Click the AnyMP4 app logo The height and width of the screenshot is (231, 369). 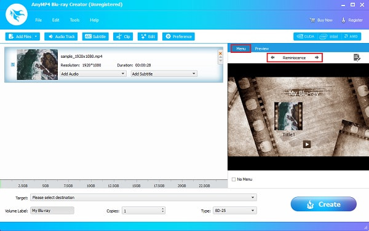click(17, 14)
